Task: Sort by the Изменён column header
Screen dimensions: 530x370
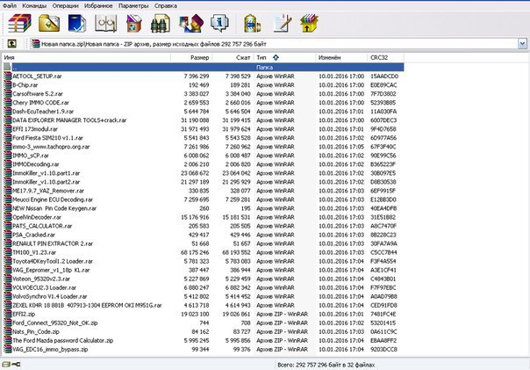Action: point(341,57)
